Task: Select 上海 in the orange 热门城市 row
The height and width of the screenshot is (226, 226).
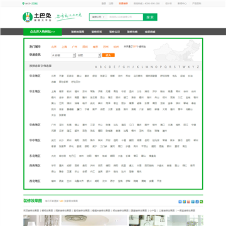Action: 64,46
